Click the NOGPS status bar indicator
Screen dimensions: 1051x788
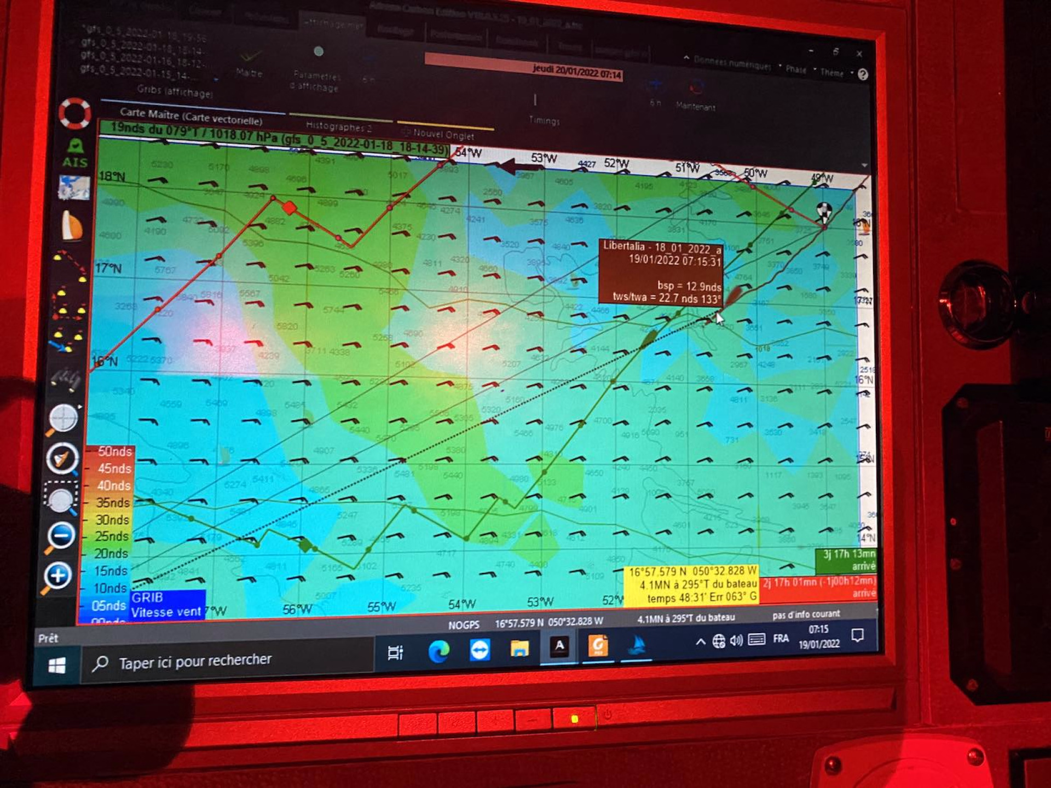tap(464, 625)
